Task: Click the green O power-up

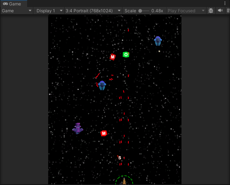Action: coord(126,55)
